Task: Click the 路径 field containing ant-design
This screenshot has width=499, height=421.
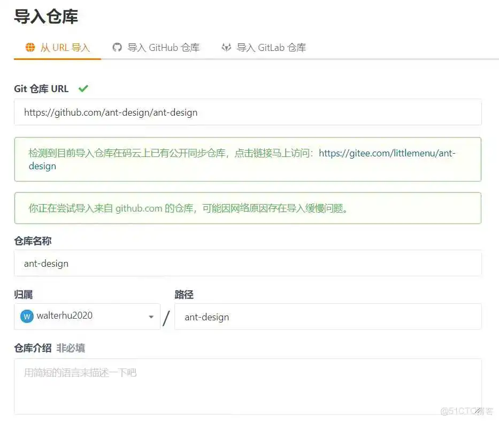Action: (x=330, y=317)
